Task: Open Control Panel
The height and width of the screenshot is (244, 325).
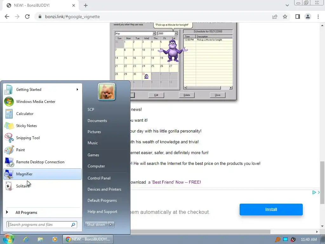Action: tap(99, 178)
